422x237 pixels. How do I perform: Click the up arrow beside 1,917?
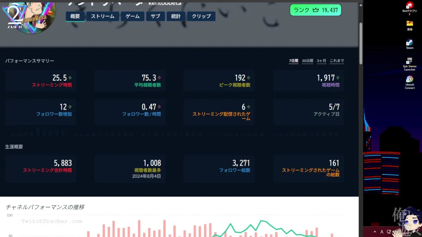point(338,78)
